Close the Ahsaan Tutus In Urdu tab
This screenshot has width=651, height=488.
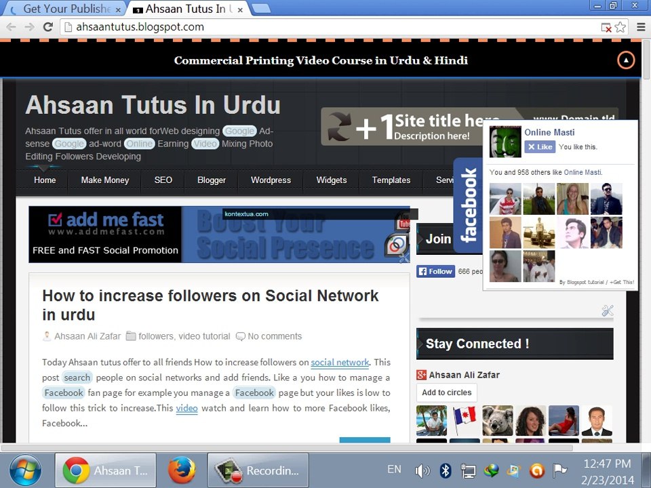tap(240, 10)
